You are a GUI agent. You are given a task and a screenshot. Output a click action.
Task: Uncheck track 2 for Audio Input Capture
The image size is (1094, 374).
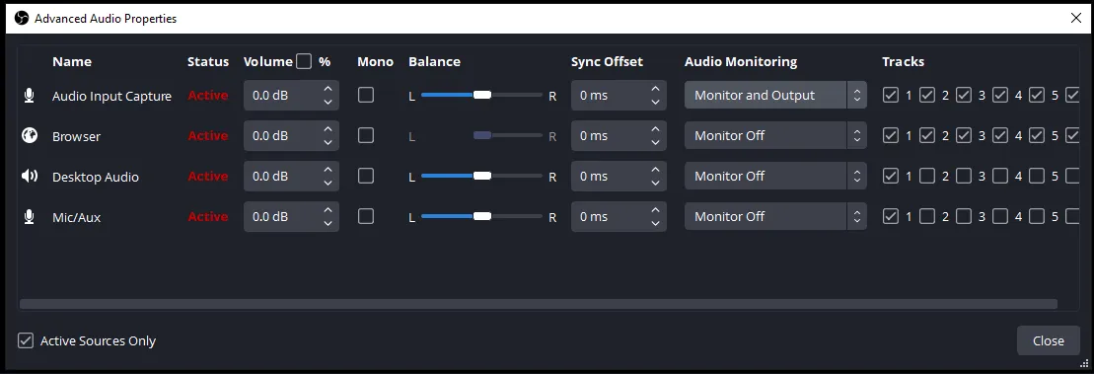pos(927,95)
